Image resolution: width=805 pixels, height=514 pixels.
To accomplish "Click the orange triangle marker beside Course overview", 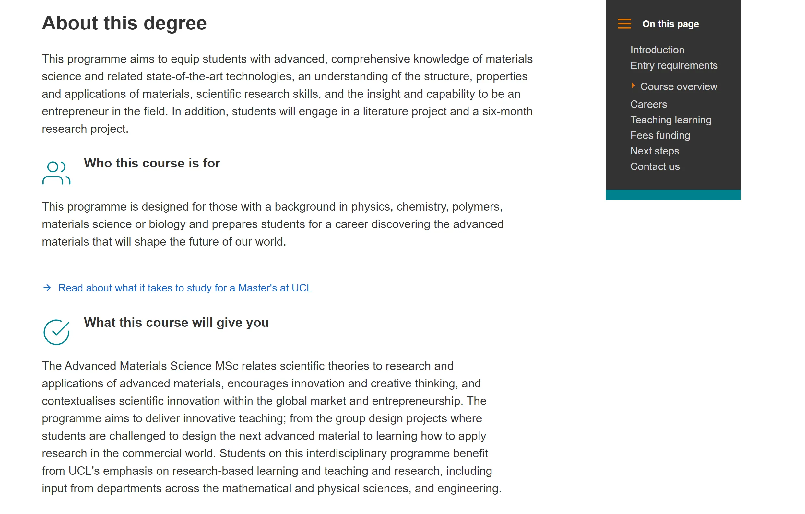I will [x=633, y=86].
